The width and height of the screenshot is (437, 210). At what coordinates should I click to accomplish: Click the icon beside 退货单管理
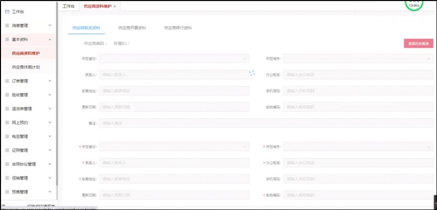coord(7,109)
